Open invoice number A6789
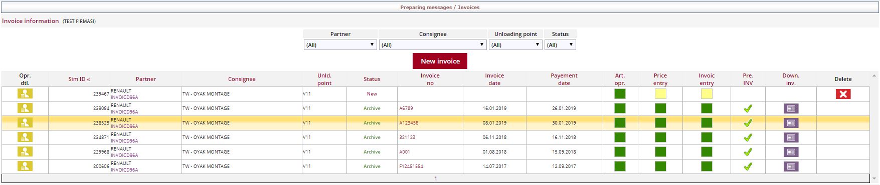The height and width of the screenshot is (185, 880). tap(406, 108)
